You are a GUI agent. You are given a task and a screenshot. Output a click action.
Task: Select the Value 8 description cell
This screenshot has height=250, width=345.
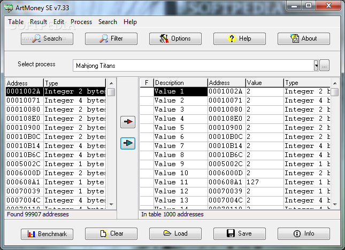click(x=180, y=155)
